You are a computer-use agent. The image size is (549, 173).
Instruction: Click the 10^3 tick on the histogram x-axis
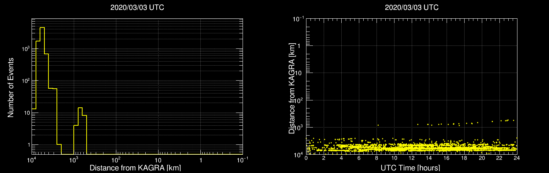[74, 160]
